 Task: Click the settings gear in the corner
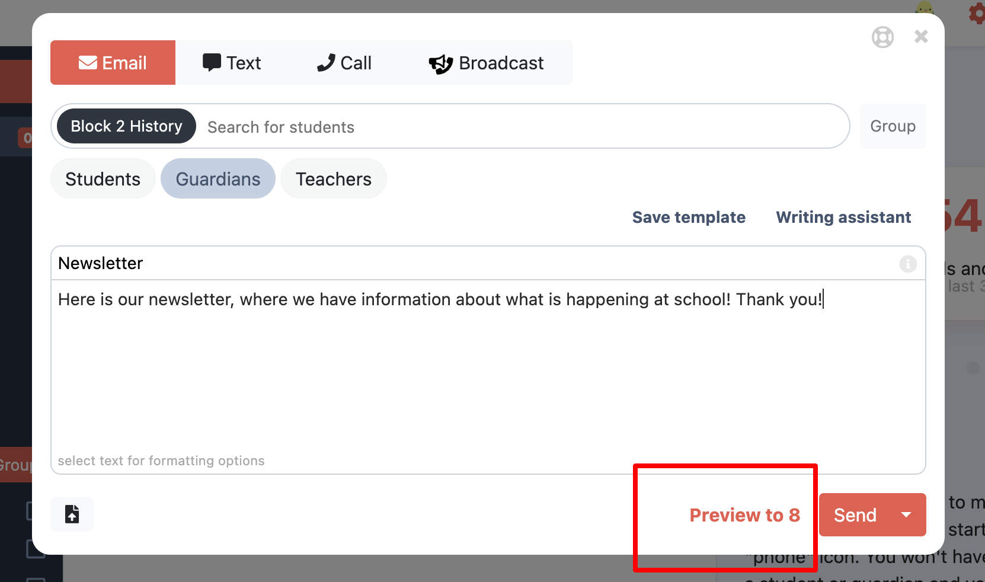click(x=976, y=14)
